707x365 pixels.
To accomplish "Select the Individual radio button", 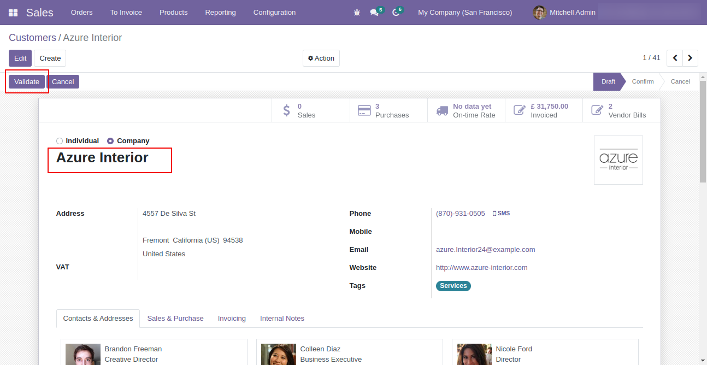I will [x=60, y=141].
